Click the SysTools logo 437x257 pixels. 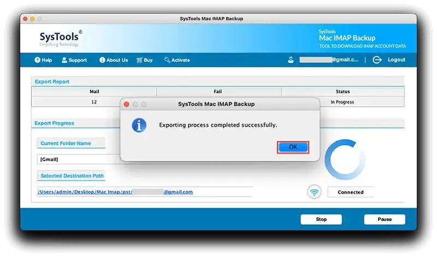tap(61, 38)
